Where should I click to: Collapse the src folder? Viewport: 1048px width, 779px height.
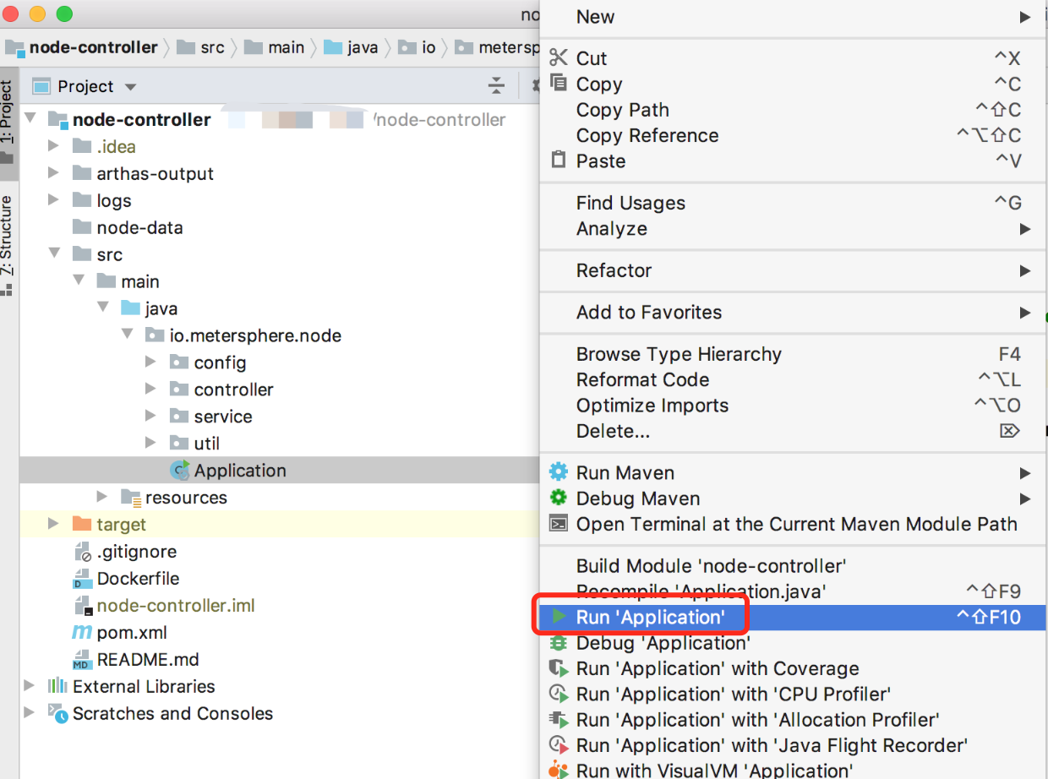pyautogui.click(x=54, y=254)
